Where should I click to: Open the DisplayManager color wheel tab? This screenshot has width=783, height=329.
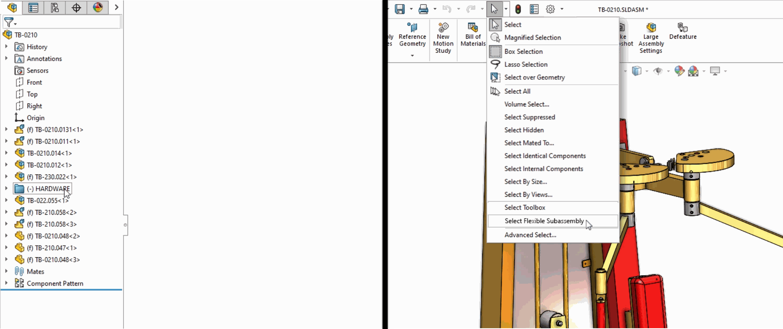point(97,7)
